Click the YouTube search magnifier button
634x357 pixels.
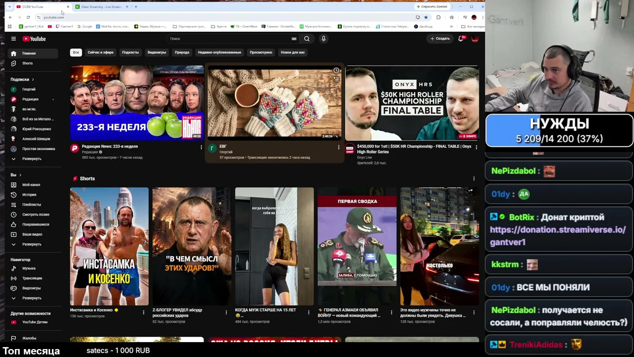[x=307, y=39]
